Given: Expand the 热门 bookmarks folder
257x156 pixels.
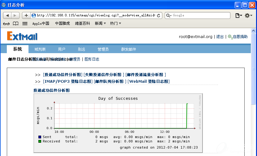Looking at the screenshot, I should tap(115, 23).
